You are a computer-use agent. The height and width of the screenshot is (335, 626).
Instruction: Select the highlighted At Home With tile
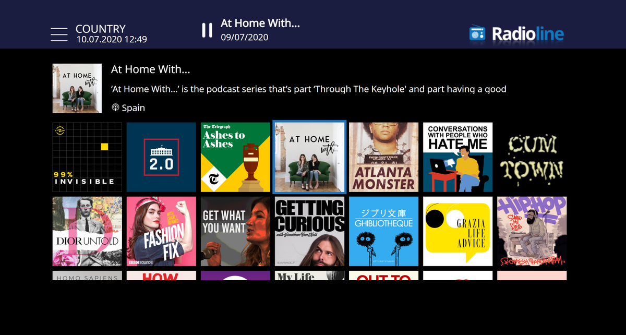[x=309, y=157]
